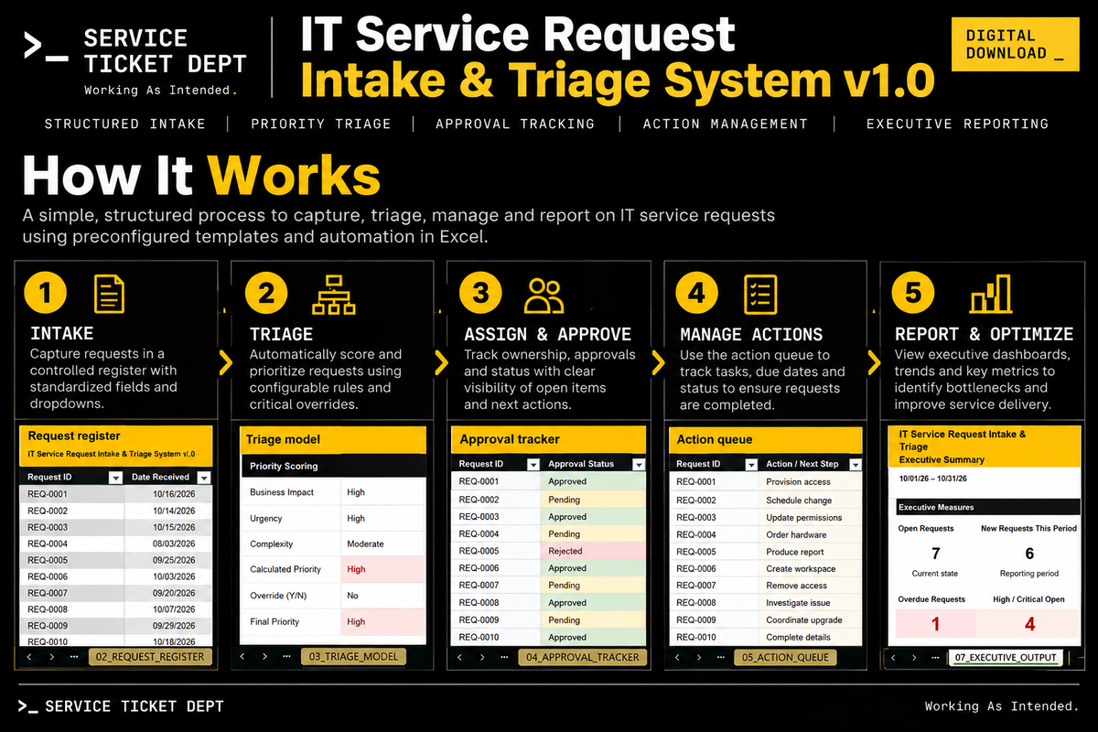
Task: Click next sheet arrow beside 05_ACTION_QUEUE tab
Action: click(x=698, y=657)
